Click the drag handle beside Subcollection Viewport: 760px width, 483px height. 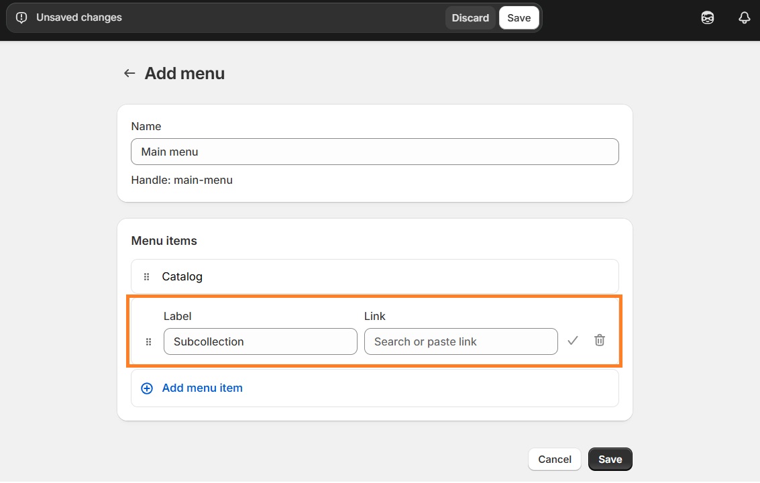(x=148, y=341)
